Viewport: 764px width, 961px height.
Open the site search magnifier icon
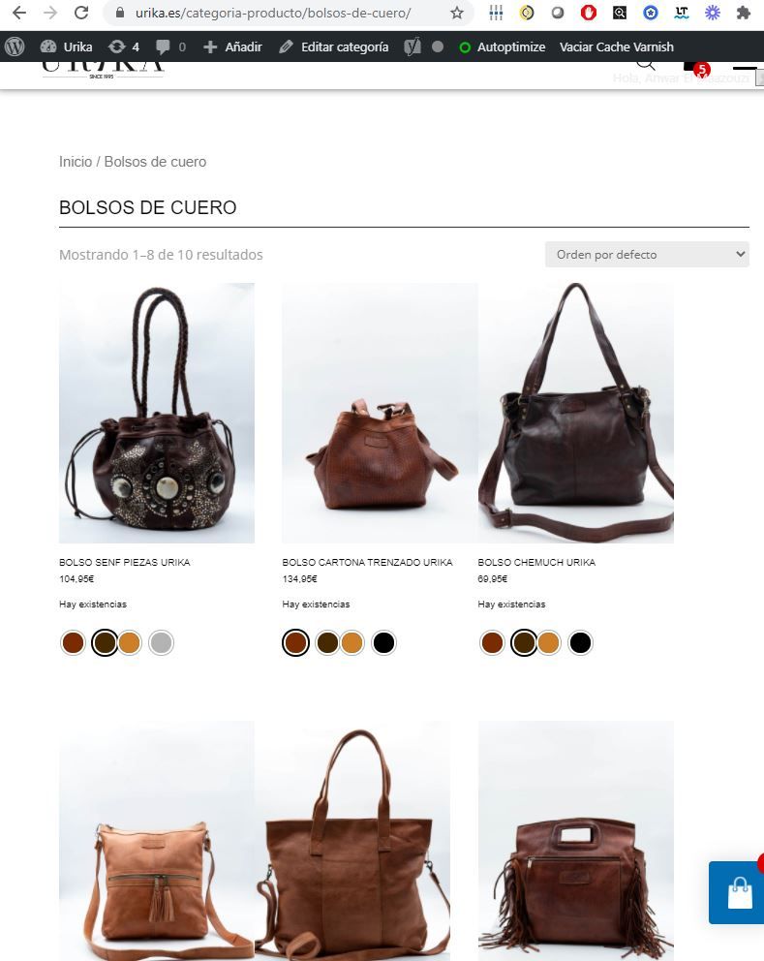tap(645, 64)
